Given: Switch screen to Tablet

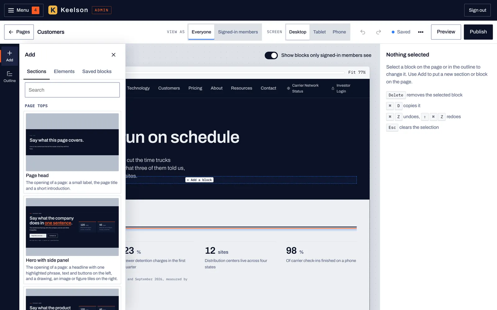Looking at the screenshot, I should [x=319, y=32].
